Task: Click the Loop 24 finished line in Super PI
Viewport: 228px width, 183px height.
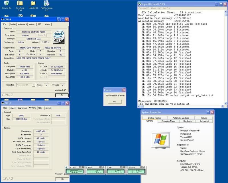Action: tap(166, 93)
